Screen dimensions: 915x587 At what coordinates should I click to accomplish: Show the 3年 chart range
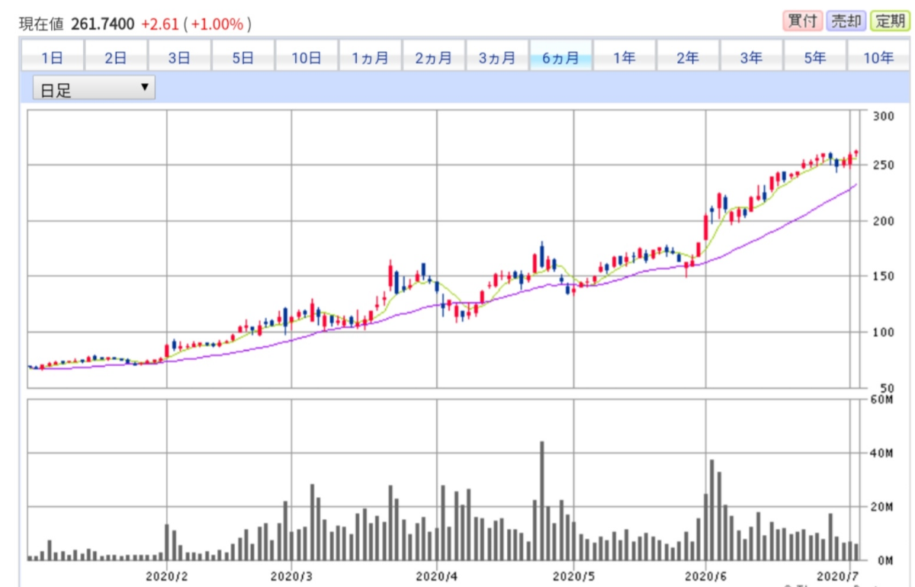coord(751,58)
